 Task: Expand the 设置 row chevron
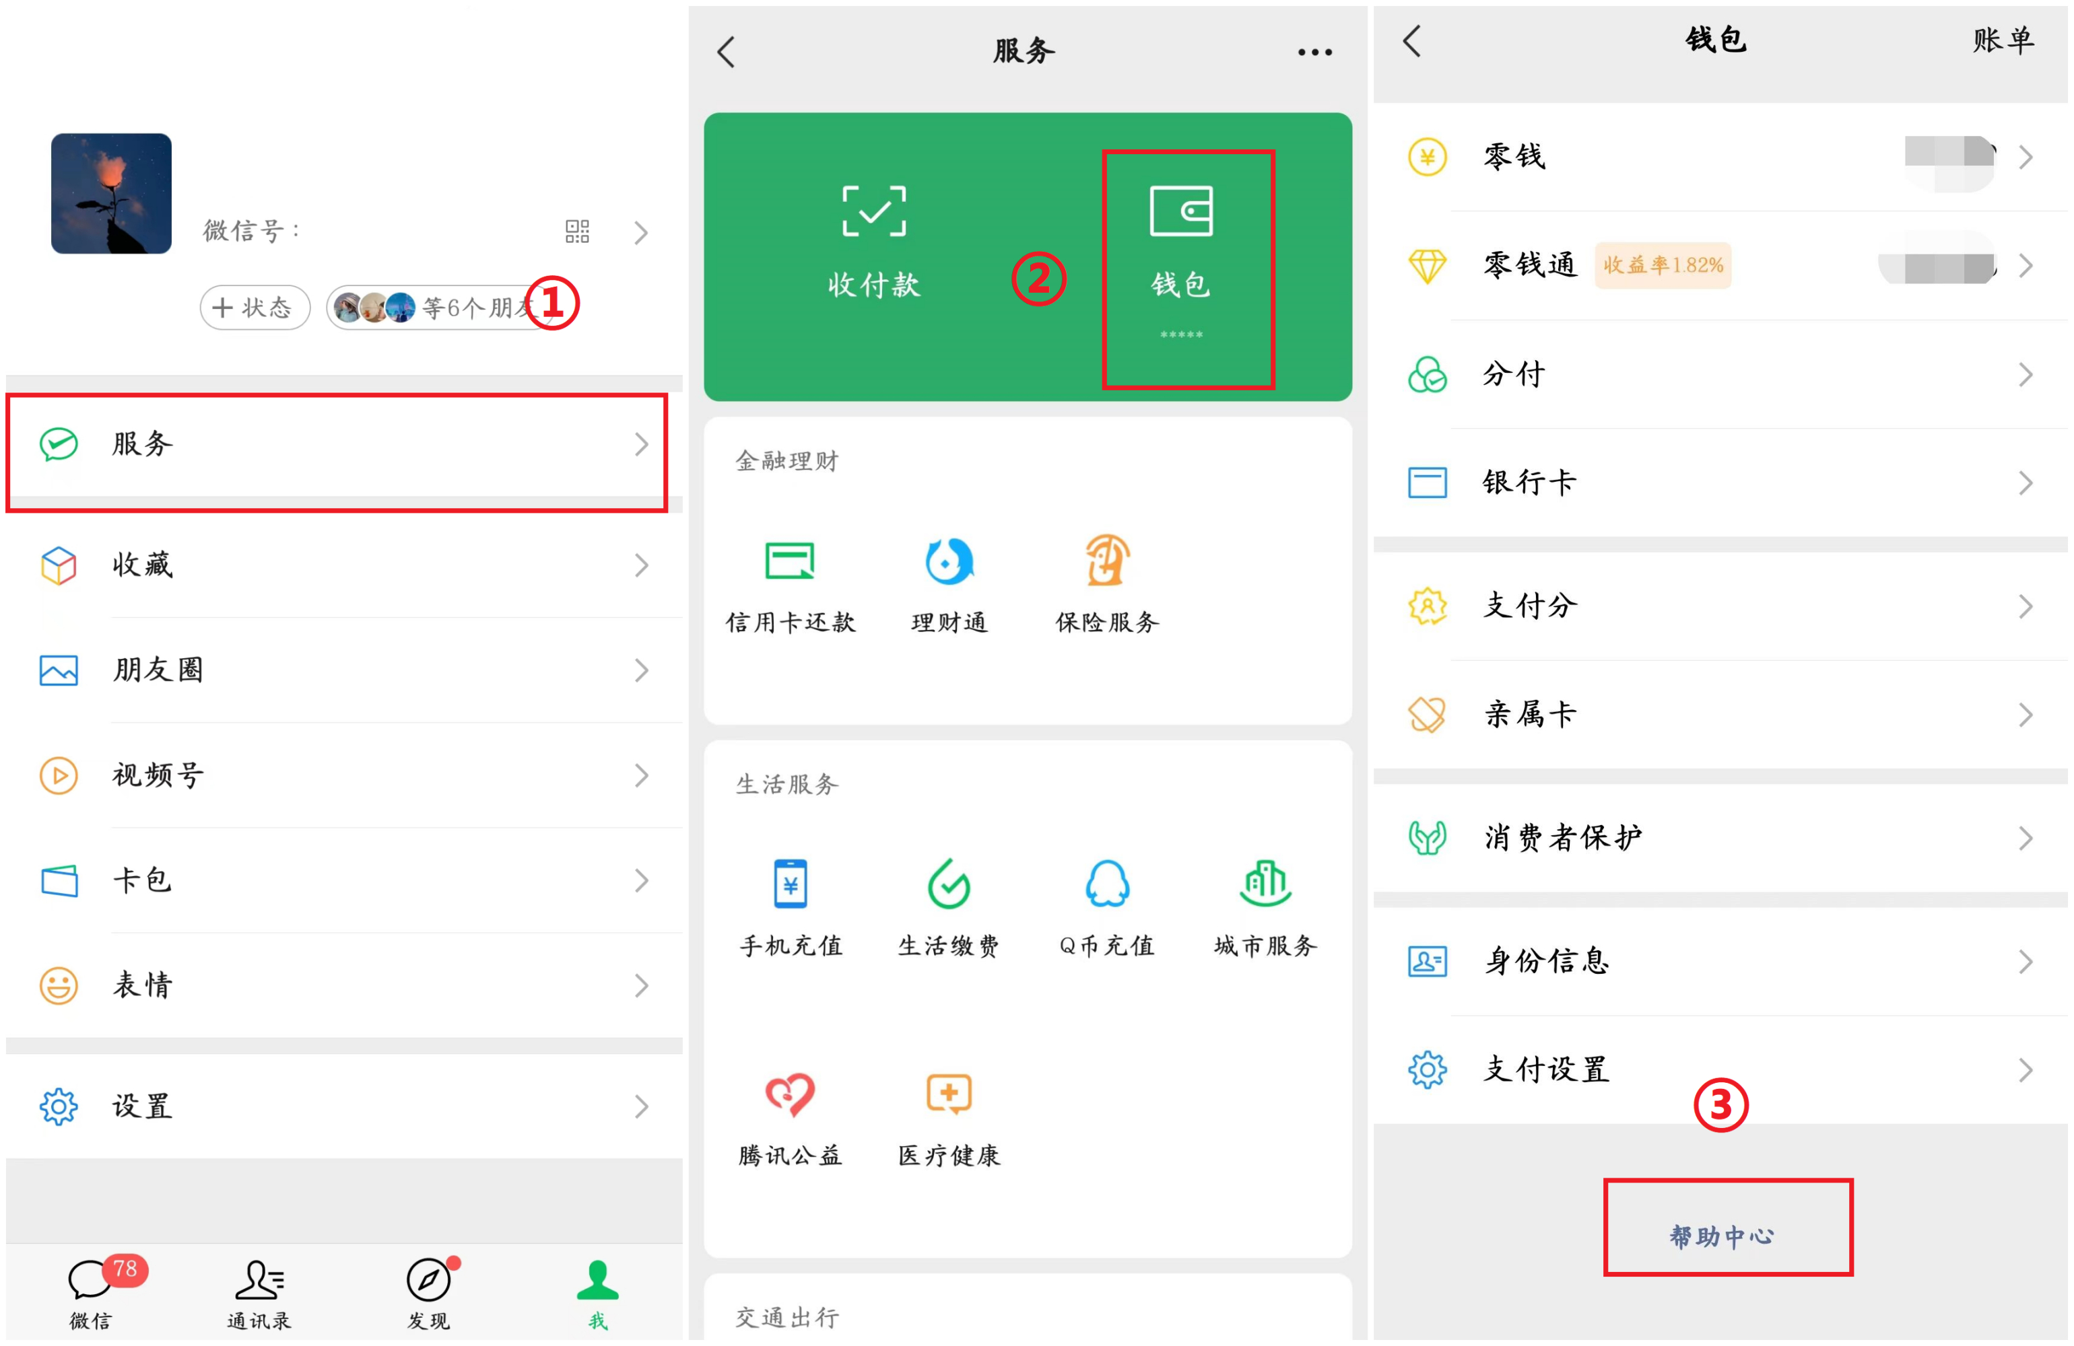641,1107
